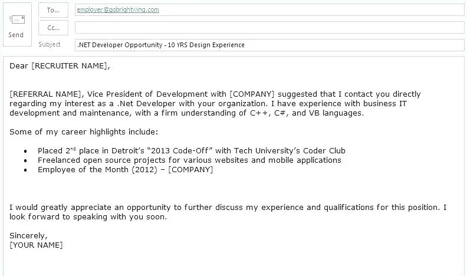The width and height of the screenshot is (467, 276).
Task: Click the Subject label
Action: pos(50,44)
